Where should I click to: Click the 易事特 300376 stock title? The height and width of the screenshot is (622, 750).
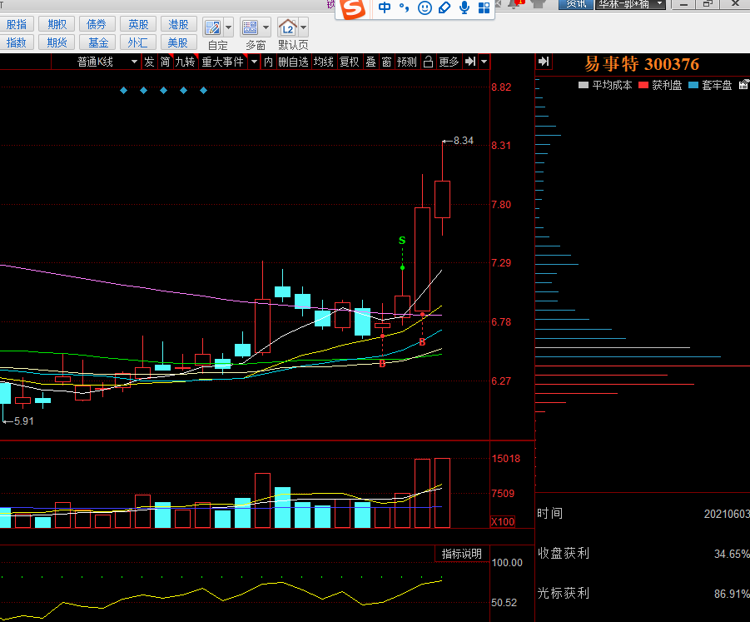pos(642,64)
